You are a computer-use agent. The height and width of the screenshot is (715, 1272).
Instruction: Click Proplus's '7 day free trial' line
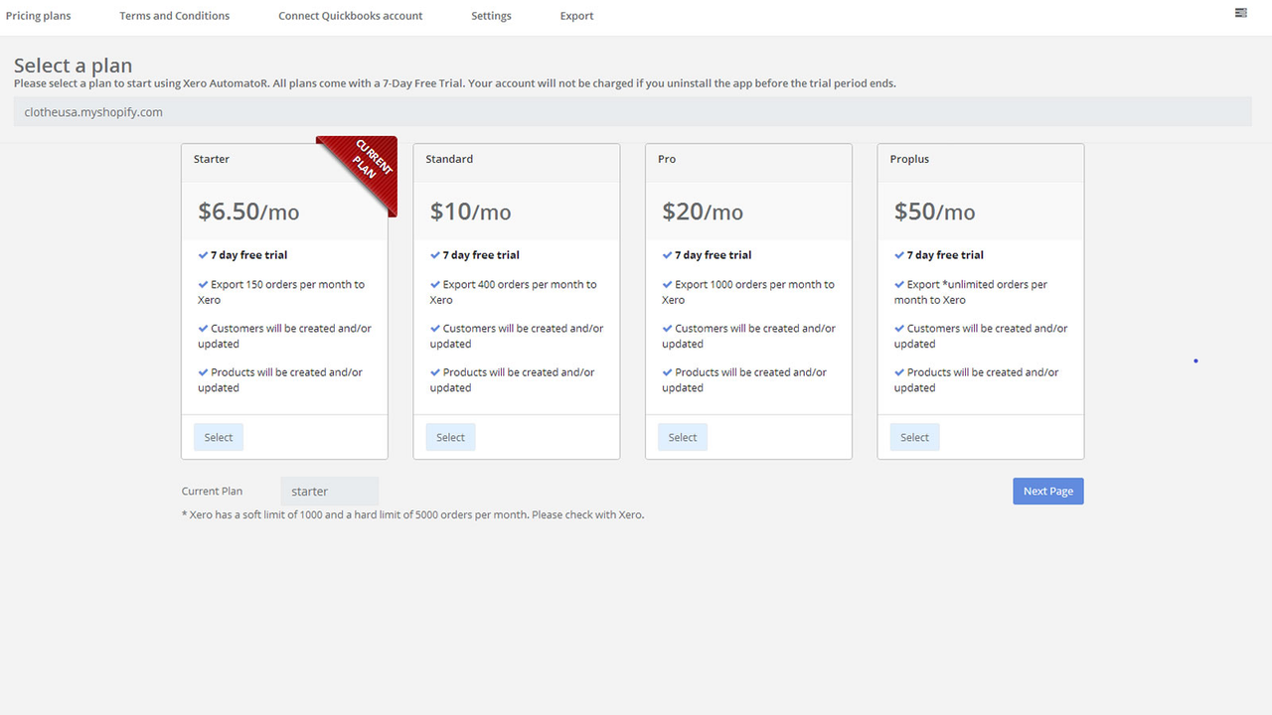(x=938, y=255)
